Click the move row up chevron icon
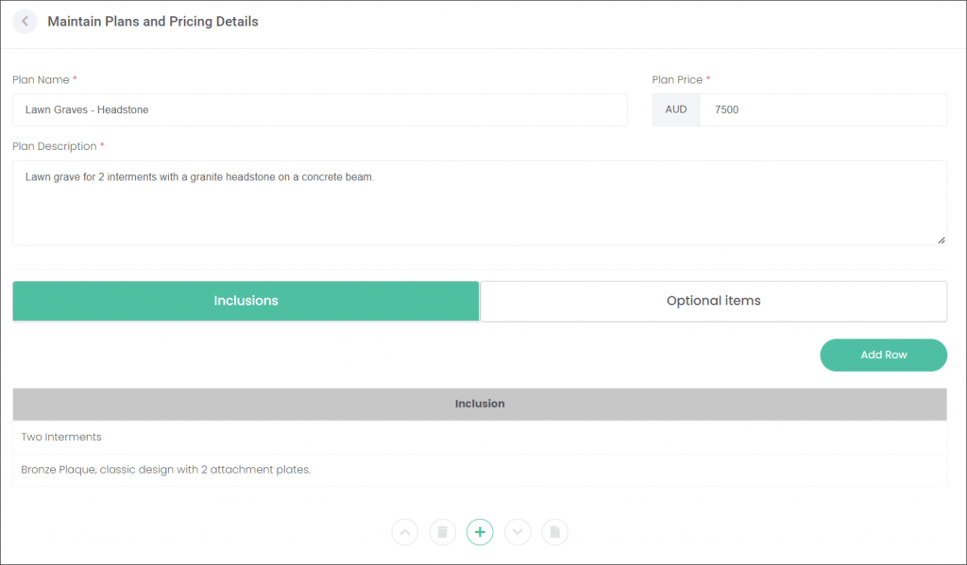The width and height of the screenshot is (967, 565). 404,532
